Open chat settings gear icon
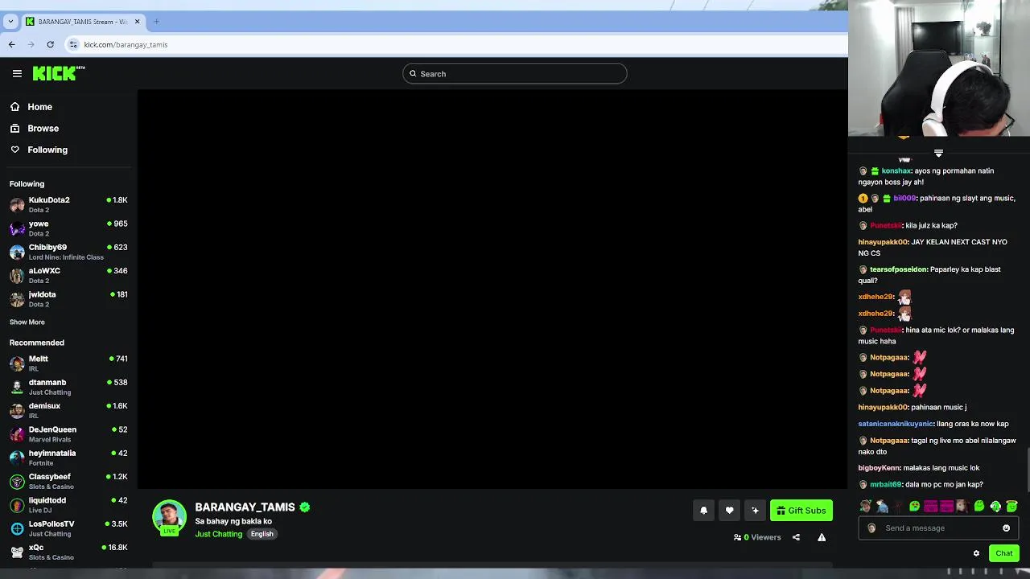Image resolution: width=1030 pixels, height=579 pixels. [x=976, y=553]
